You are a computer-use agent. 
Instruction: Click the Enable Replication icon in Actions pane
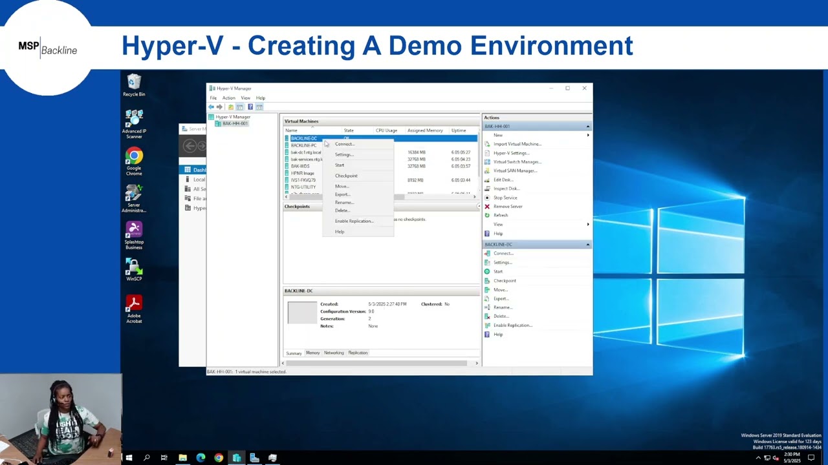(x=487, y=325)
